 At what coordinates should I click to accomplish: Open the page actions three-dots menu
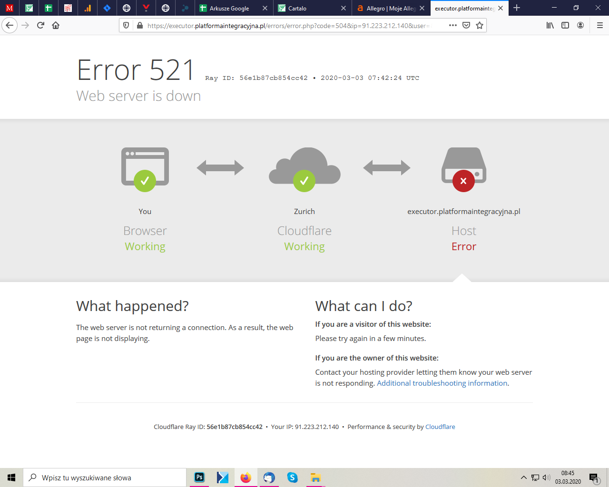[452, 25]
